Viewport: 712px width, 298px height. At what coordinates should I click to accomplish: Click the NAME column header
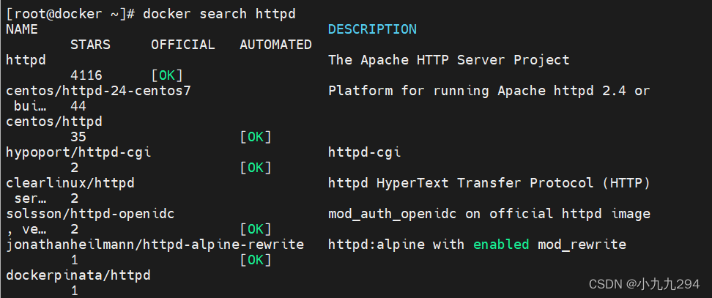(22, 29)
